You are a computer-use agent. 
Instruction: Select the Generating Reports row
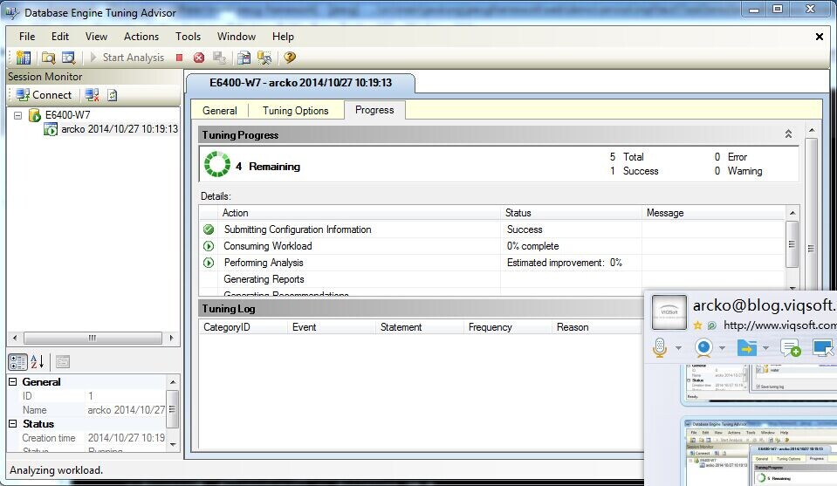click(492, 279)
